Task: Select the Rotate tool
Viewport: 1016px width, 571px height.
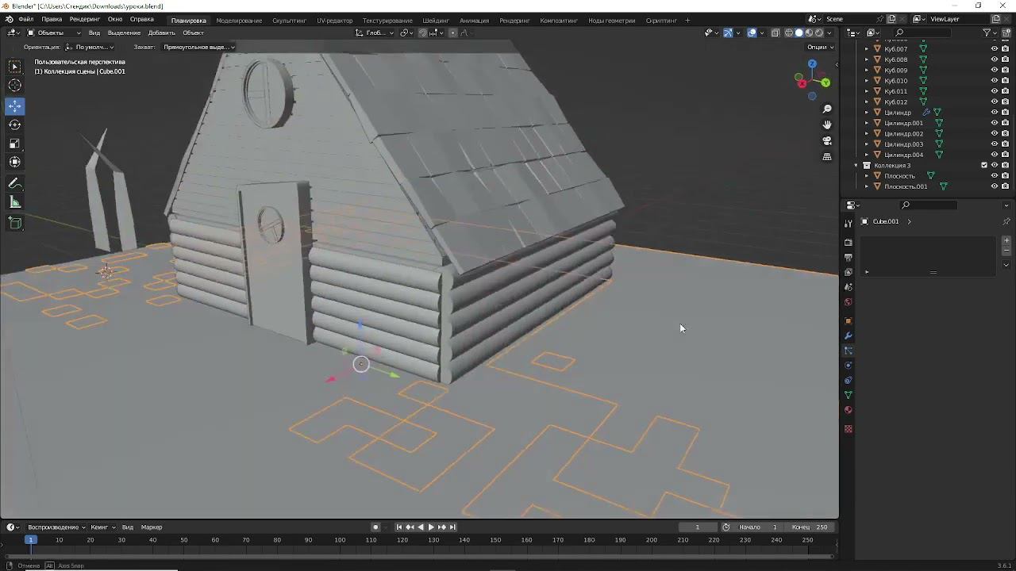Action: click(x=15, y=125)
